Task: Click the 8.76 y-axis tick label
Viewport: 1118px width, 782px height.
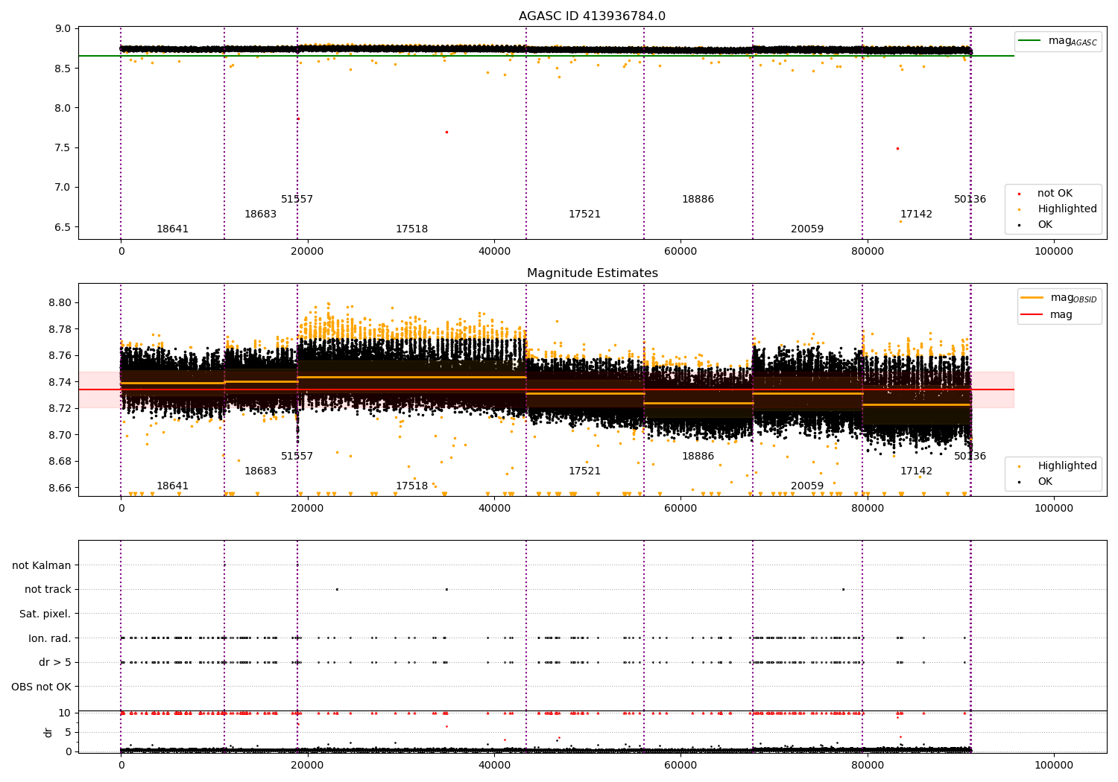Action: [x=60, y=356]
